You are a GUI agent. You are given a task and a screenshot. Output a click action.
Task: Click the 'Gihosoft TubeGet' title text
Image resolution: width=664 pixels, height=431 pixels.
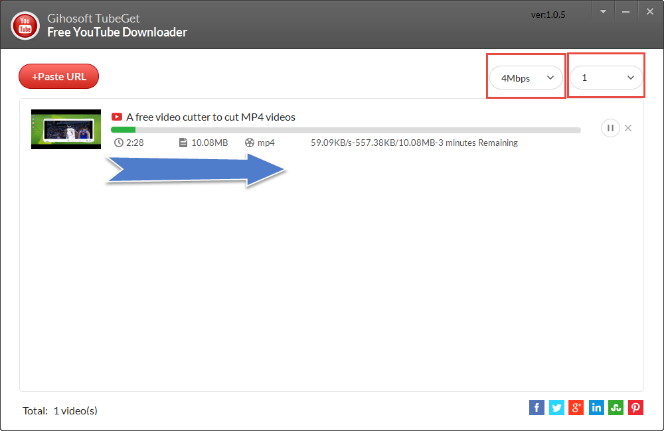[x=93, y=18]
